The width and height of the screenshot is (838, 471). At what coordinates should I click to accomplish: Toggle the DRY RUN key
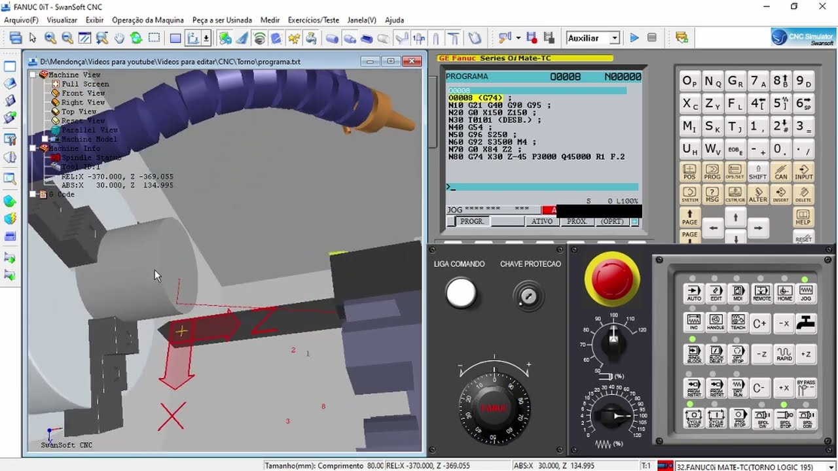coord(738,387)
